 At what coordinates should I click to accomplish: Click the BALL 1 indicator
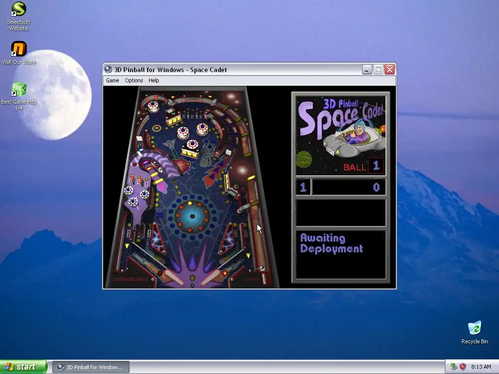coord(363,167)
